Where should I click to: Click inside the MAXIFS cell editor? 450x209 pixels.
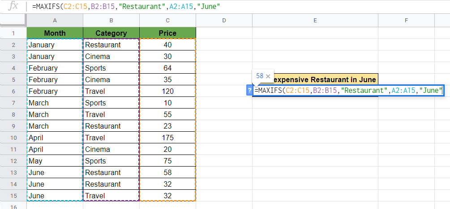(348, 91)
